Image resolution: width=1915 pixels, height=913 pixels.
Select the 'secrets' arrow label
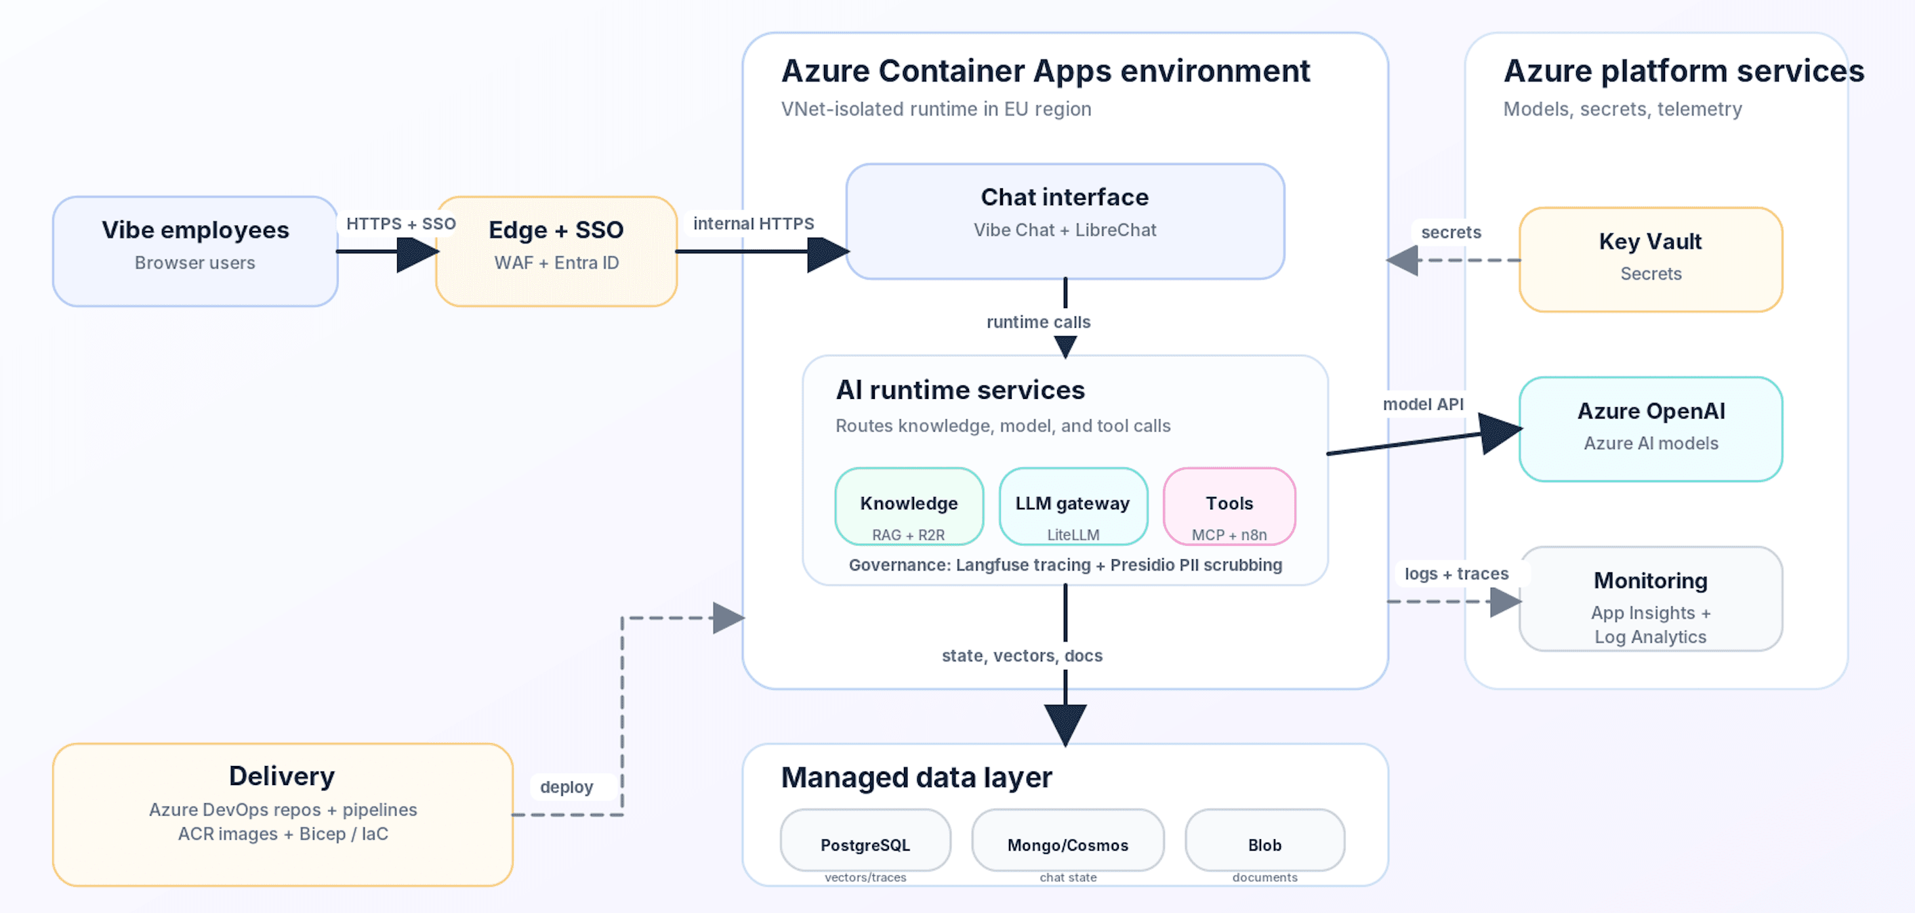pos(1450,232)
